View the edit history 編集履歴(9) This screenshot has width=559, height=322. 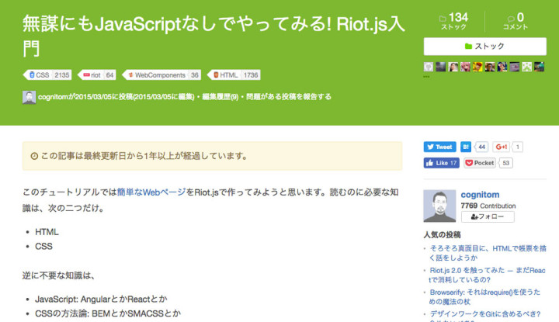(x=220, y=97)
